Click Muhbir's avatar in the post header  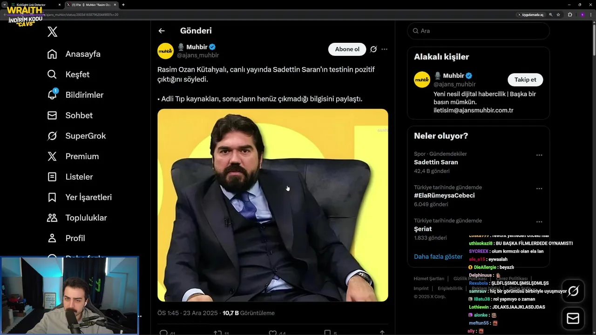pyautogui.click(x=165, y=51)
